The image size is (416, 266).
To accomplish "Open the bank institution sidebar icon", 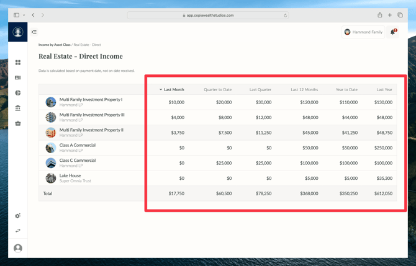I will click(18, 108).
